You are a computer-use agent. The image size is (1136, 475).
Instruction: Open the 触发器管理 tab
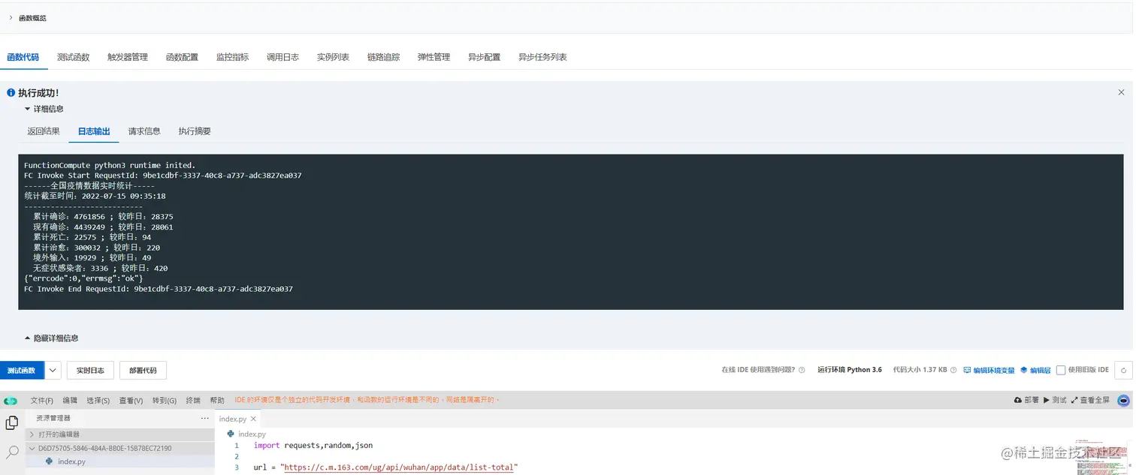pyautogui.click(x=128, y=57)
